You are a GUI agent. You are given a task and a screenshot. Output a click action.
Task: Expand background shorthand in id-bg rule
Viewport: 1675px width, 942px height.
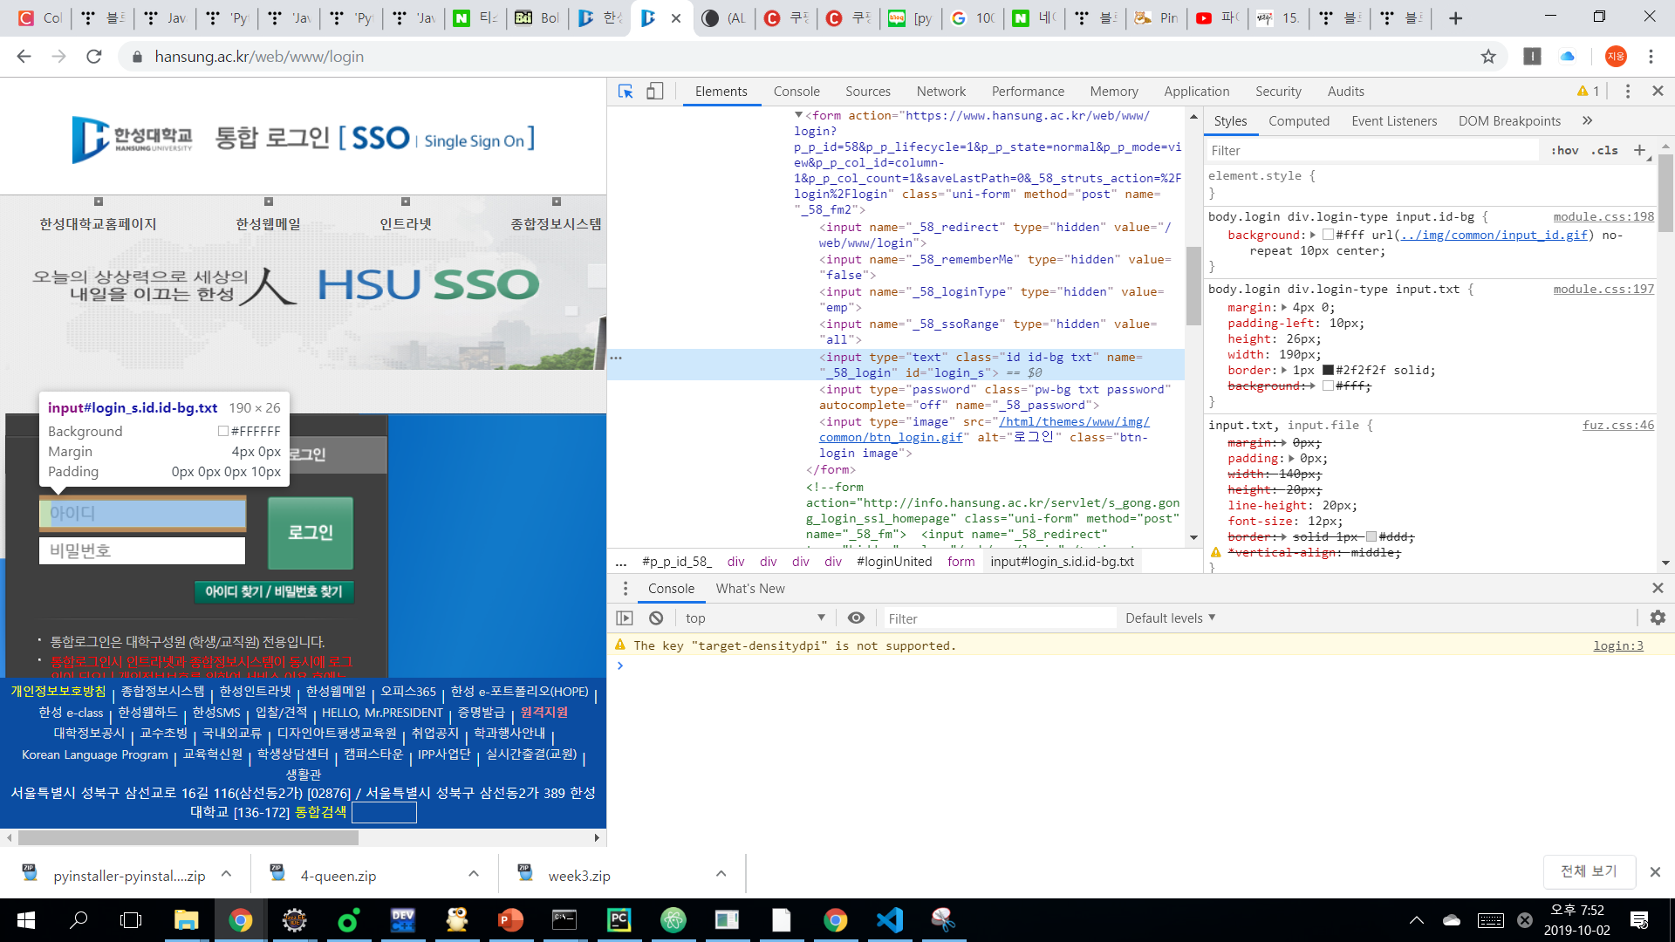[1312, 235]
